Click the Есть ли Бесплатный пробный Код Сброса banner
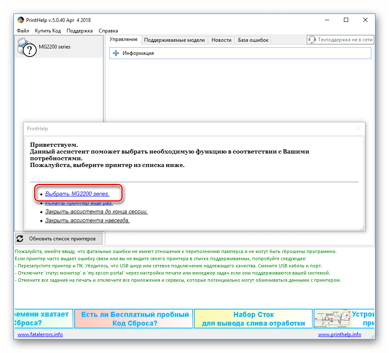Screen dimensions: 389x353 click(134, 319)
